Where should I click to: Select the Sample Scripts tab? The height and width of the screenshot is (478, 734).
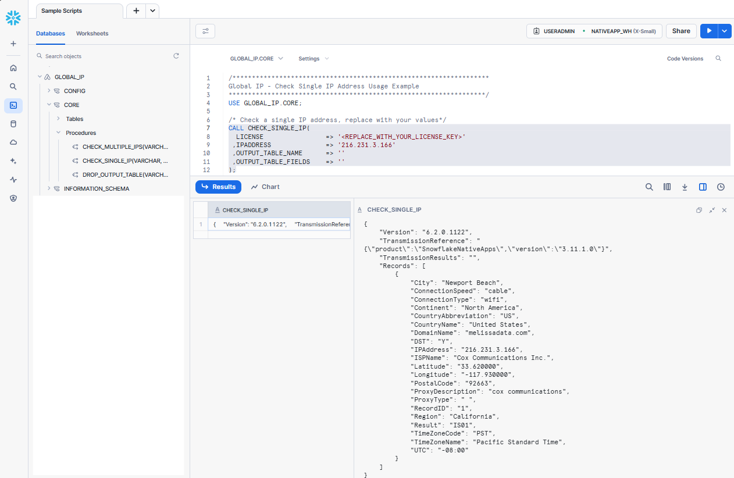pyautogui.click(x=79, y=11)
